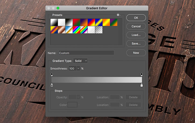
Task: Select the spectrum rainbow gradient preset
Action: click(76, 30)
